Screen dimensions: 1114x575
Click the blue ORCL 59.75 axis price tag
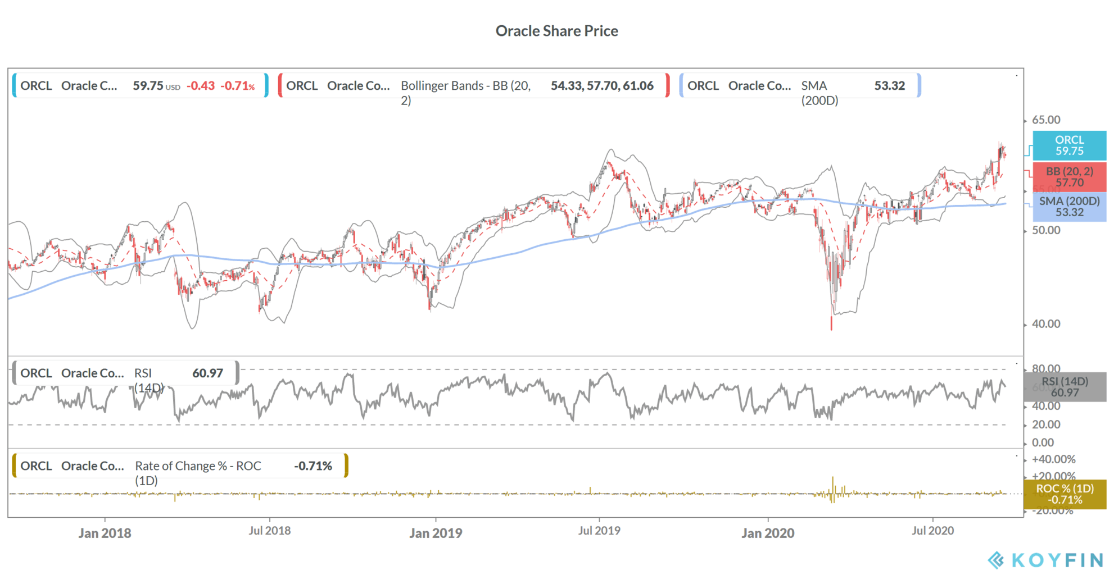pyautogui.click(x=1069, y=145)
